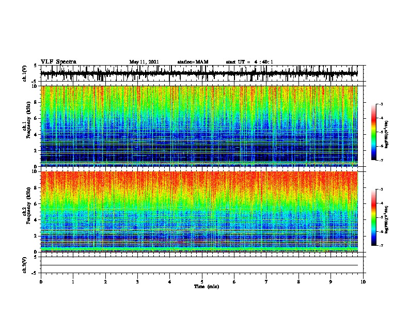Click time axis tick label '7'

pos(266,282)
